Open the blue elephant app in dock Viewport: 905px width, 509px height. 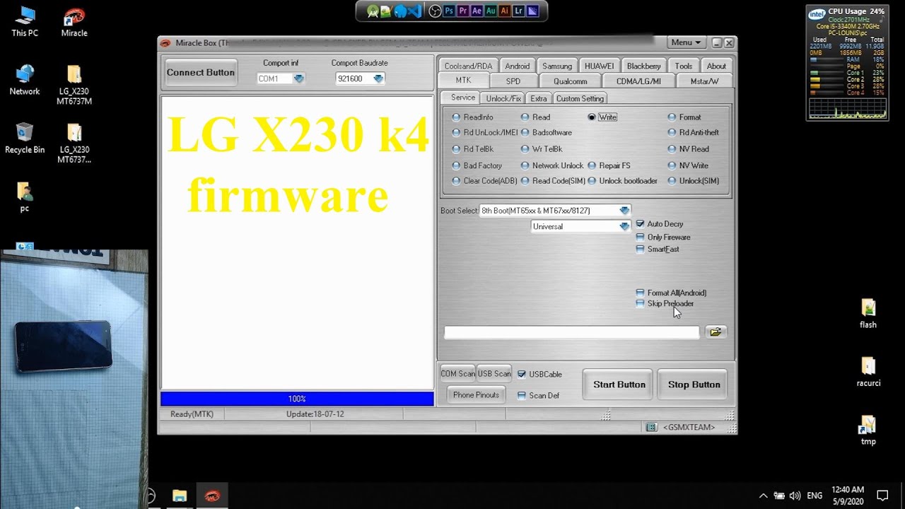pyautogui.click(x=401, y=11)
